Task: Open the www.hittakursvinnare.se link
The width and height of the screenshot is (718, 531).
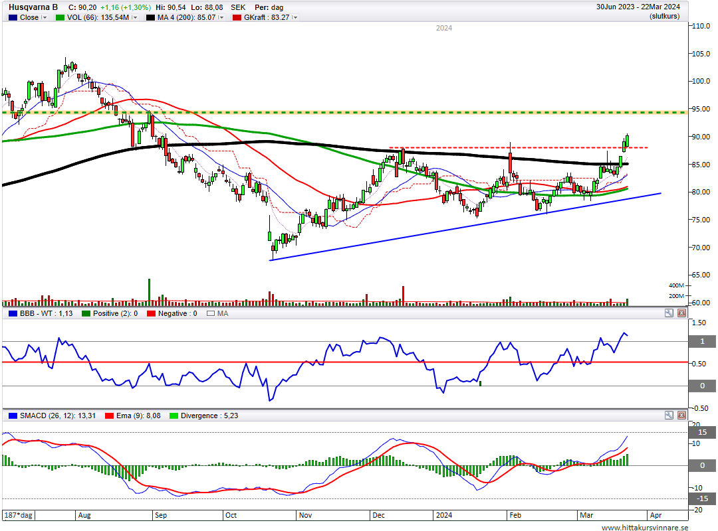Action: [645, 527]
